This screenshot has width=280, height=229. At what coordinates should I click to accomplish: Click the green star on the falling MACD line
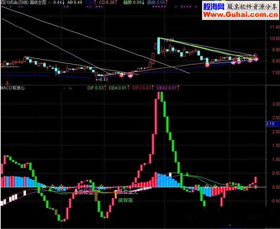pyautogui.click(x=187, y=174)
